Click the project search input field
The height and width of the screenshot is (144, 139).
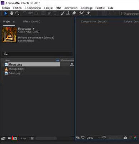(38, 54)
